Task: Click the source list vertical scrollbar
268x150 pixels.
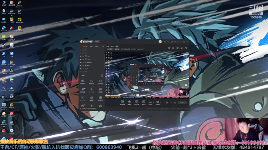Action: pos(105,61)
